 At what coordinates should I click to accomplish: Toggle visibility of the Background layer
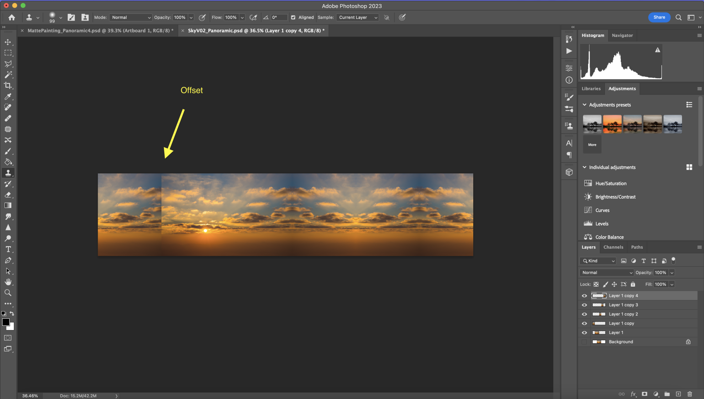click(x=585, y=342)
